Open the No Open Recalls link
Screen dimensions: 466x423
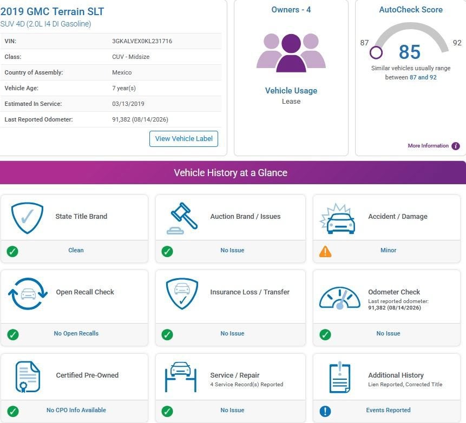76,333
